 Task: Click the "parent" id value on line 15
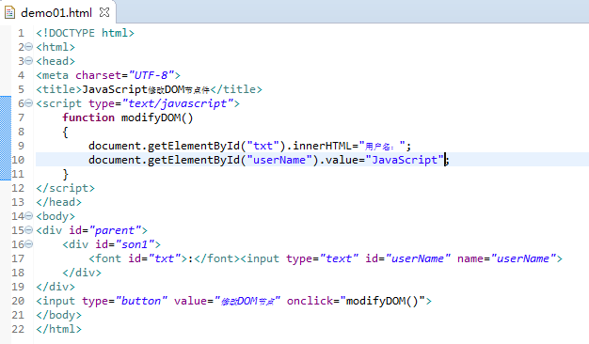pos(115,230)
